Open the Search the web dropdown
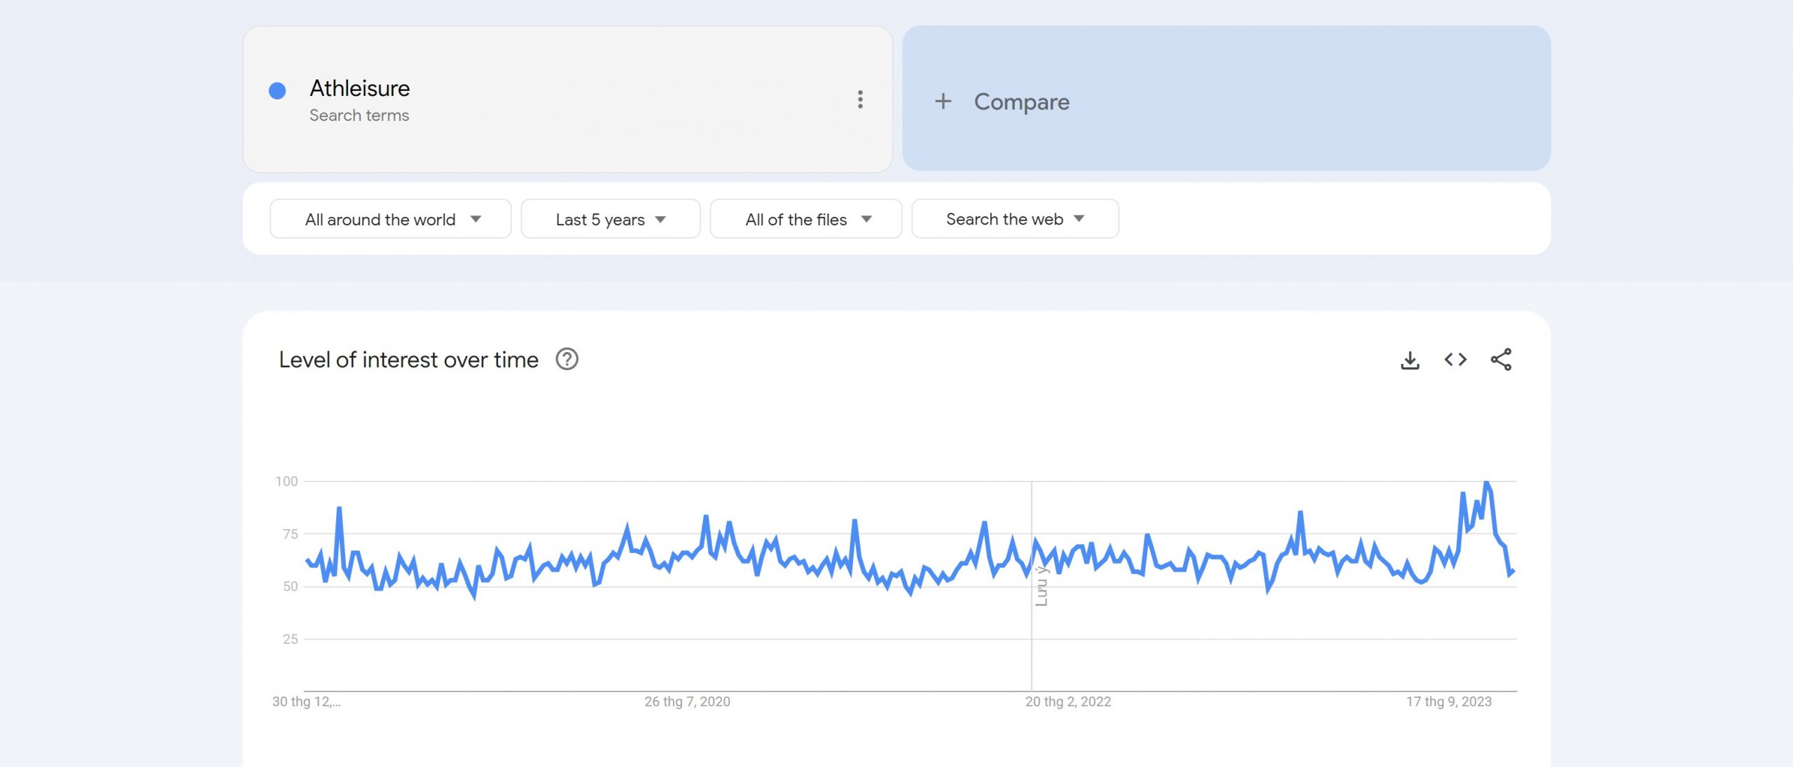This screenshot has height=767, width=1793. pyautogui.click(x=1015, y=219)
